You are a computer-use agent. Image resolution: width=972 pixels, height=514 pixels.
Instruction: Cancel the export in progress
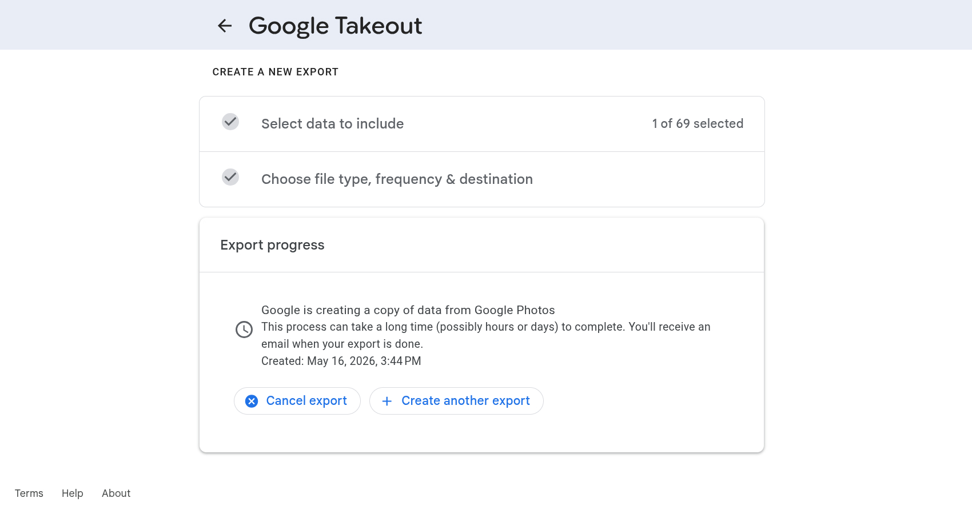coord(297,401)
